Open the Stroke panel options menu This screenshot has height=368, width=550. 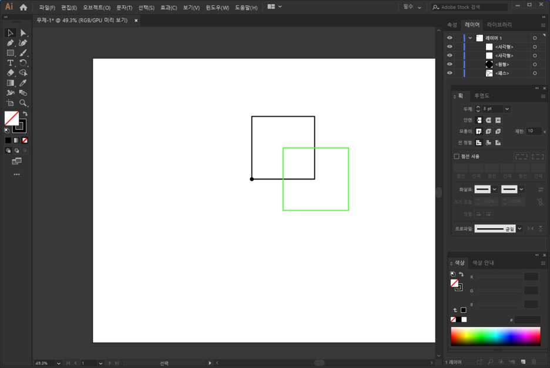[x=543, y=96]
